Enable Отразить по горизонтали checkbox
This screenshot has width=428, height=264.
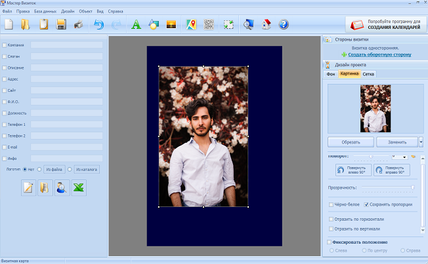331,219
